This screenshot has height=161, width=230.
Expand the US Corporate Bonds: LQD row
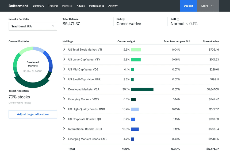click(x=64, y=119)
